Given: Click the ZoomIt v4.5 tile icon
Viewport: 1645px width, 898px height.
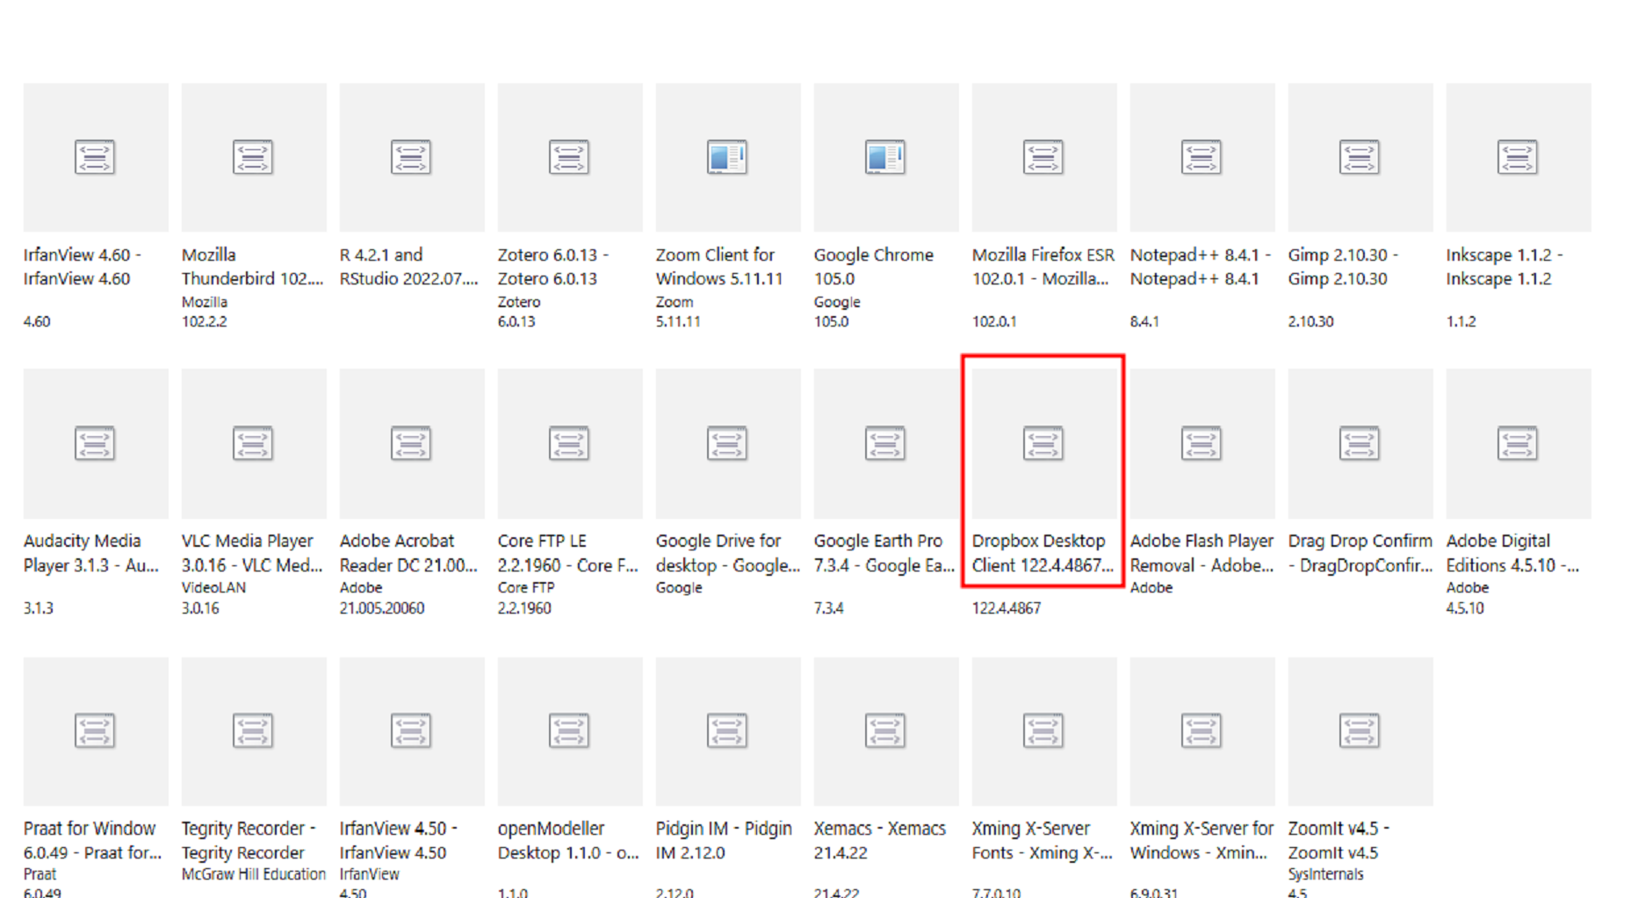Looking at the screenshot, I should coord(1360,730).
